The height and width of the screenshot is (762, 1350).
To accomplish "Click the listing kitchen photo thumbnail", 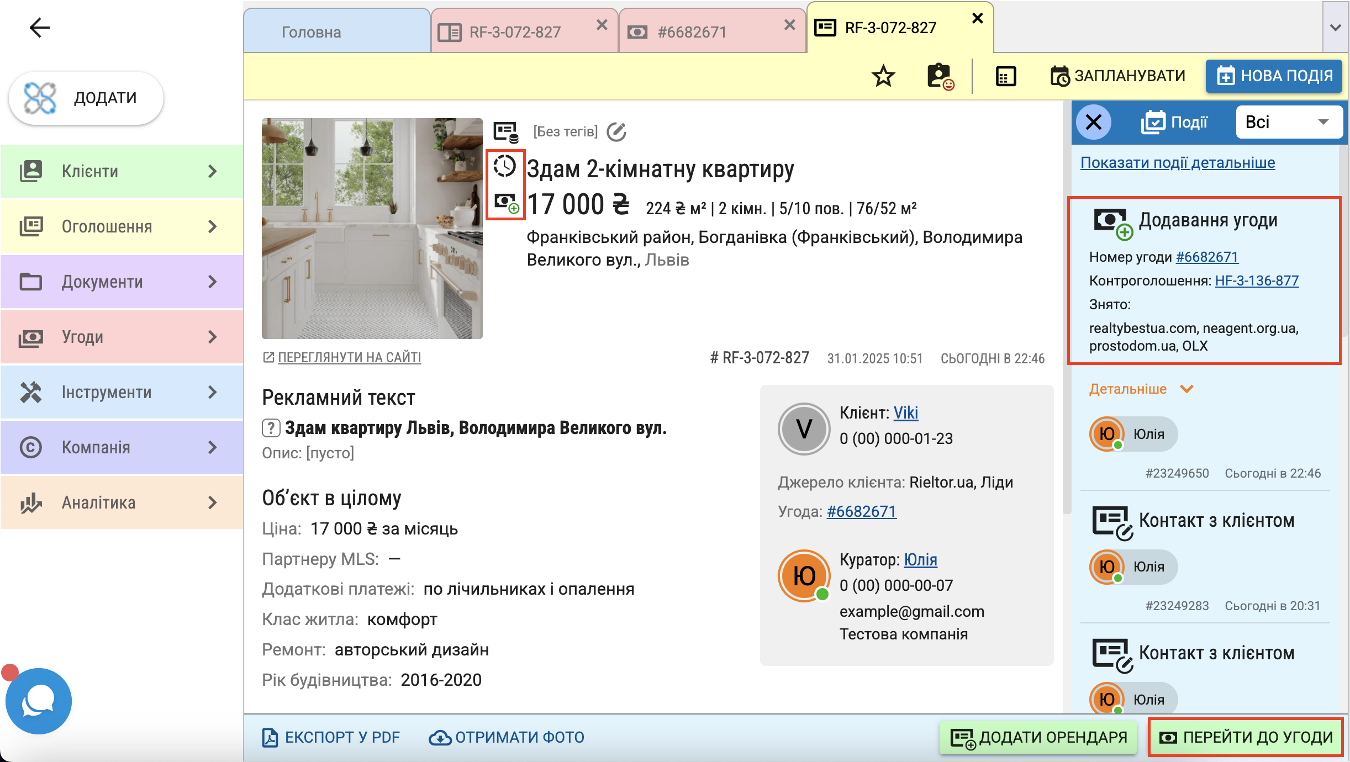I will 372,228.
